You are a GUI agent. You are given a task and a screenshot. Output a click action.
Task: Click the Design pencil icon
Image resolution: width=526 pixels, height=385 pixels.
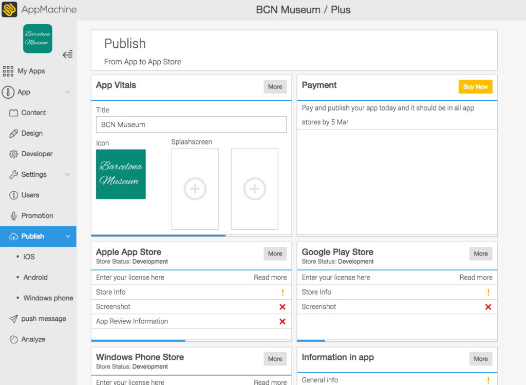point(13,133)
